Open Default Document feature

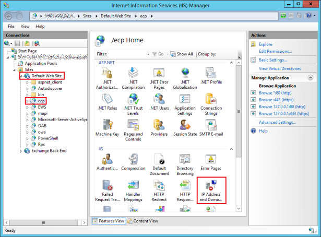pyautogui.click(x=159, y=164)
